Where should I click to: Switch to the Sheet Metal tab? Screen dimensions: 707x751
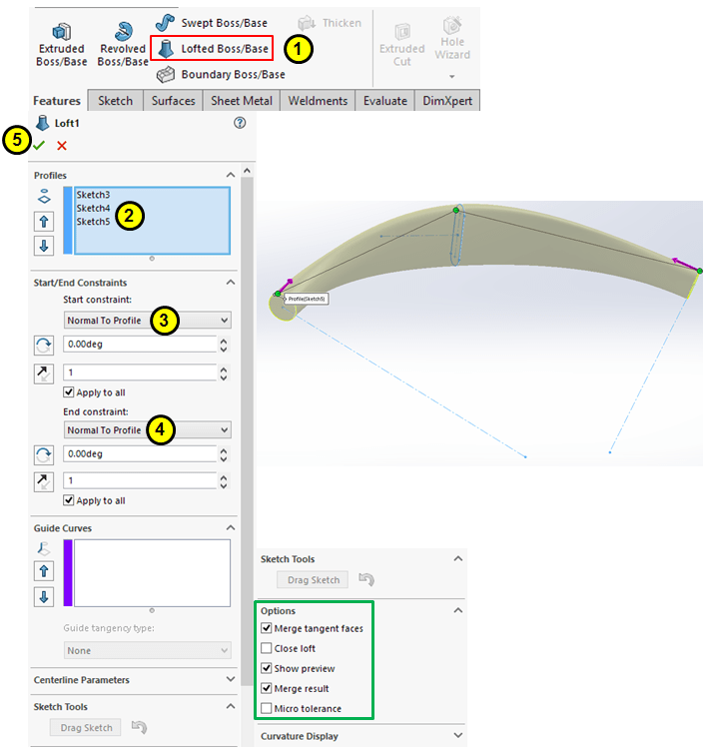pos(242,101)
